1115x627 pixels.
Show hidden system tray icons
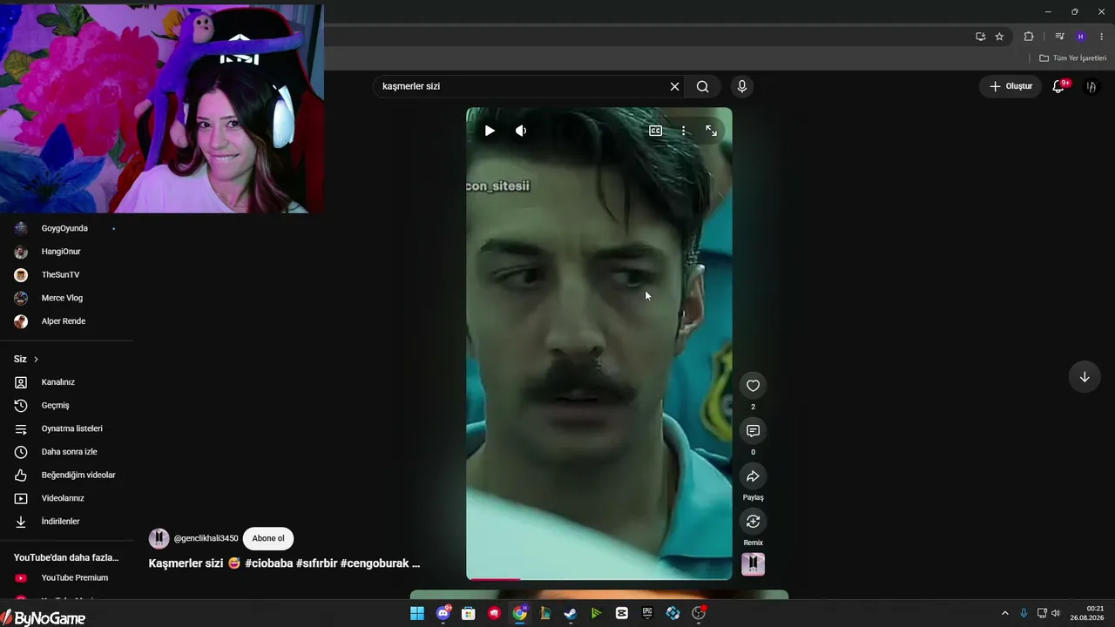[x=1004, y=613]
